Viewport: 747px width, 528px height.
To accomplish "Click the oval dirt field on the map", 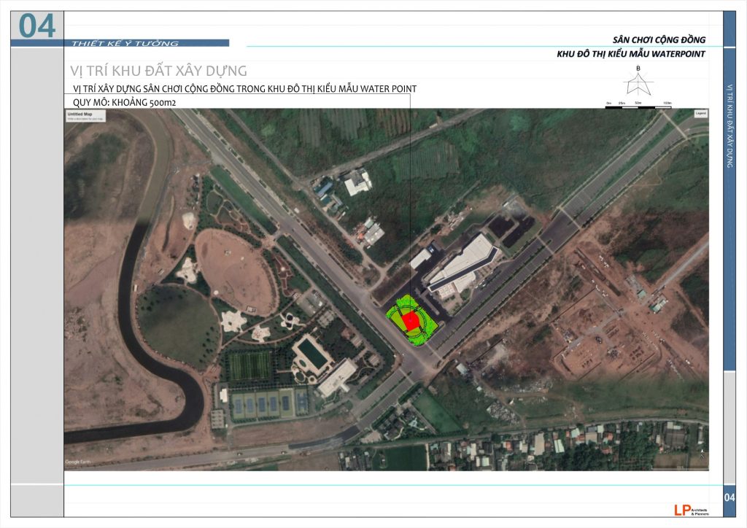I will pyautogui.click(x=234, y=271).
